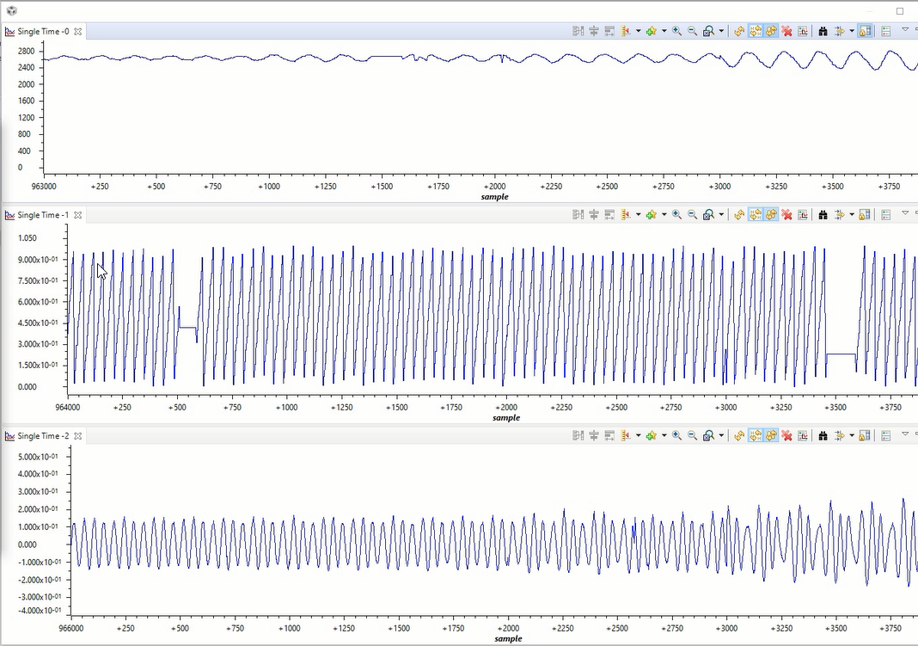
Task: Open graph properties for Single Time -0
Action: pyautogui.click(x=803, y=31)
